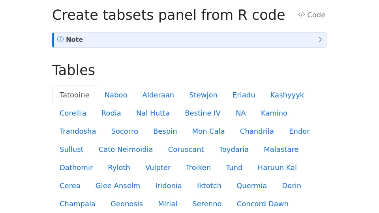This screenshot has width=379, height=213.
Task: Open the Code dropdown menu
Action: pos(311,15)
